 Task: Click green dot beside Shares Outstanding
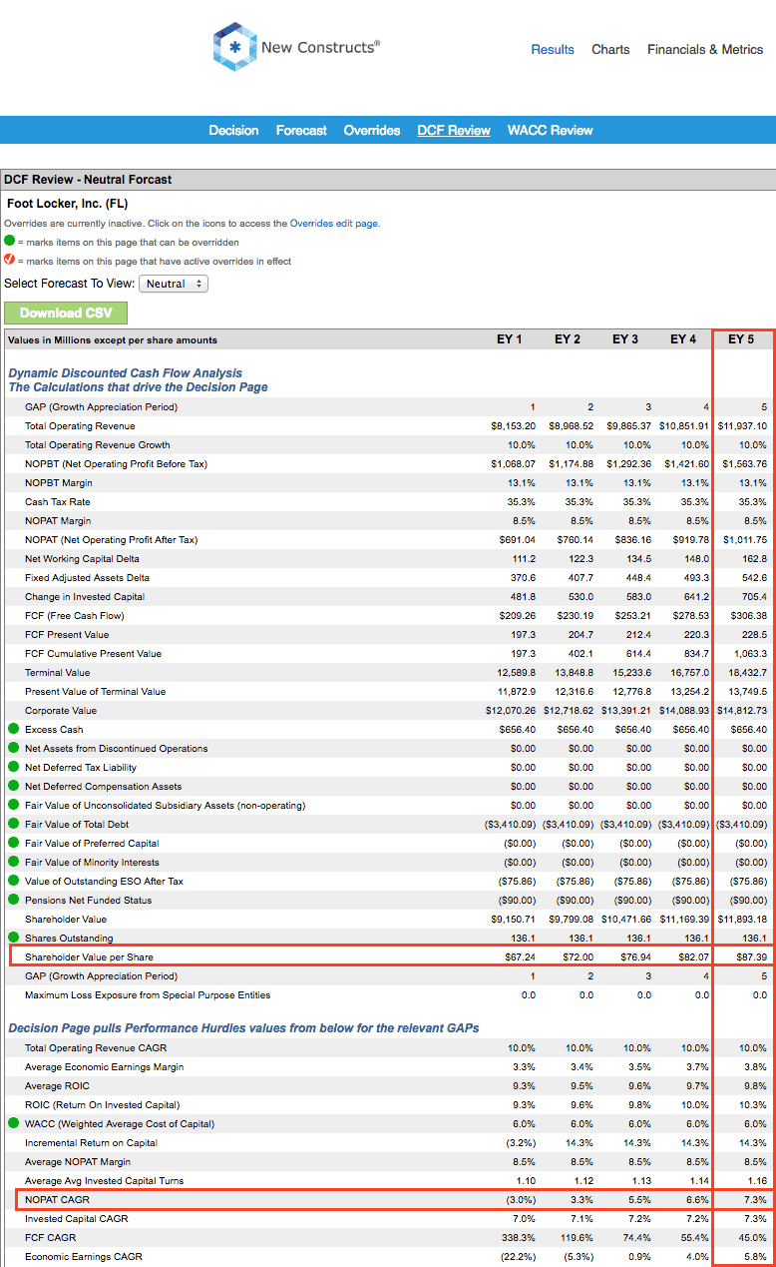click(13, 938)
